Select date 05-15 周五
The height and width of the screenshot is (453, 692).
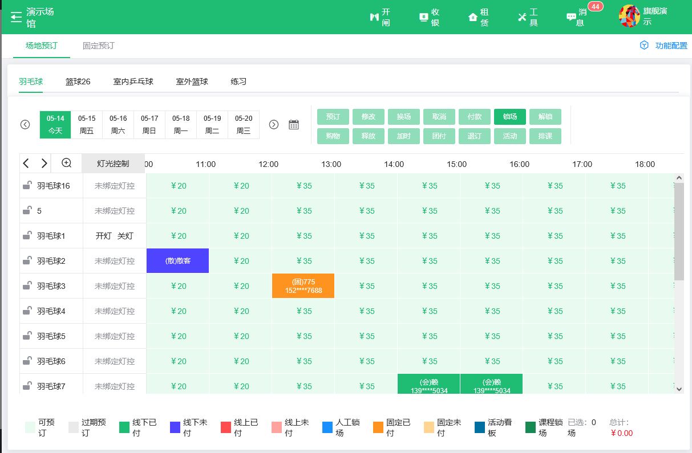(x=87, y=125)
